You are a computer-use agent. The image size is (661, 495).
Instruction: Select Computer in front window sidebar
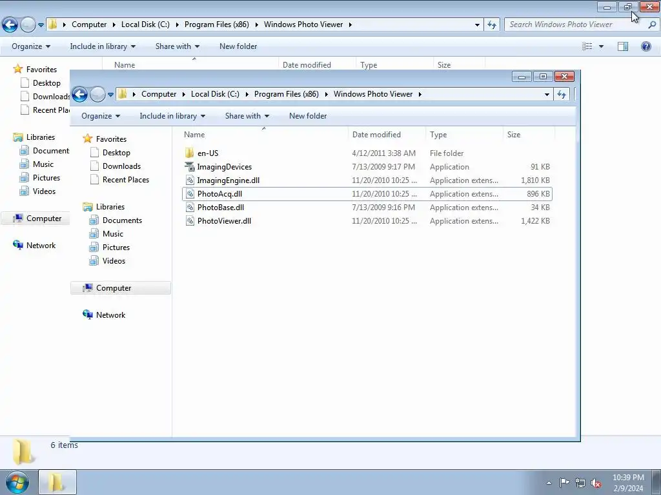[x=121, y=288]
